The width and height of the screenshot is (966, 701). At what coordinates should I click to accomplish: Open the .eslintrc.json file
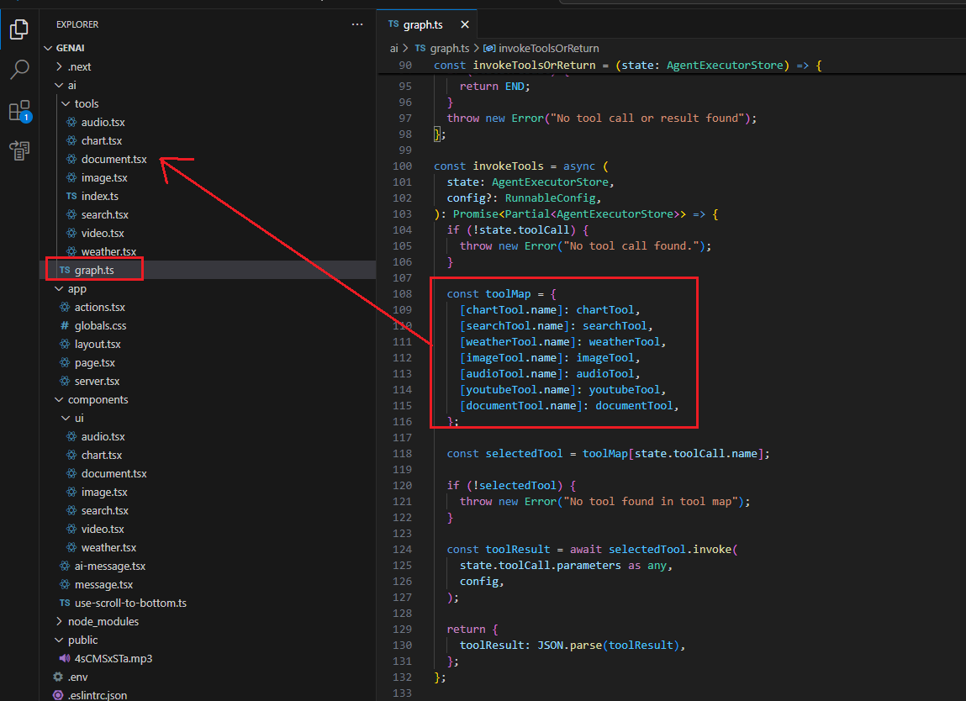click(97, 695)
